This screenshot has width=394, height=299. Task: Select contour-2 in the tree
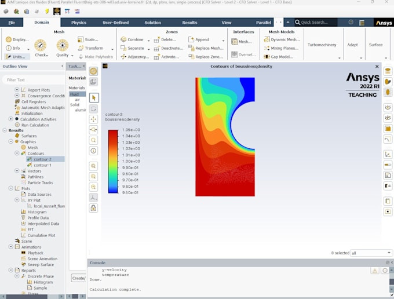click(42, 159)
